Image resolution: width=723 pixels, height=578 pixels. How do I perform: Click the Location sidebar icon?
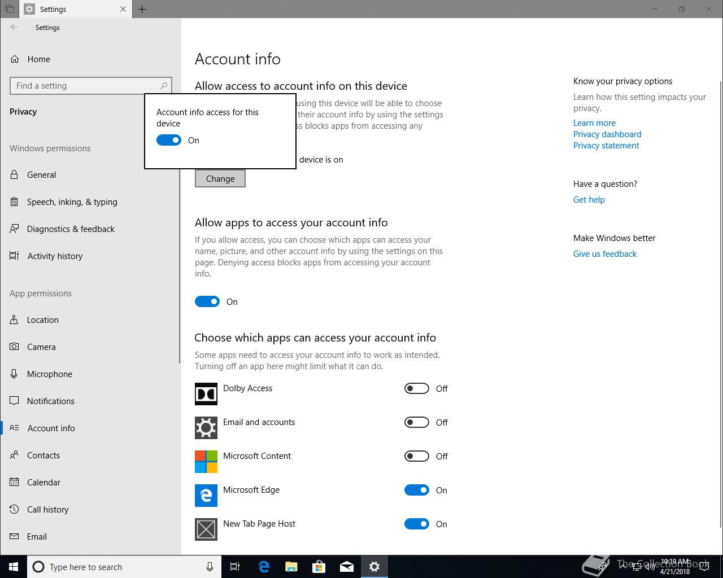point(14,320)
